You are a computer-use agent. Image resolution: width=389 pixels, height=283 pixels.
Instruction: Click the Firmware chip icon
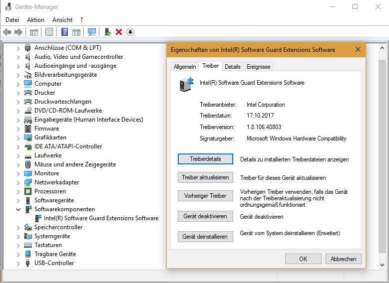pyautogui.click(x=28, y=129)
